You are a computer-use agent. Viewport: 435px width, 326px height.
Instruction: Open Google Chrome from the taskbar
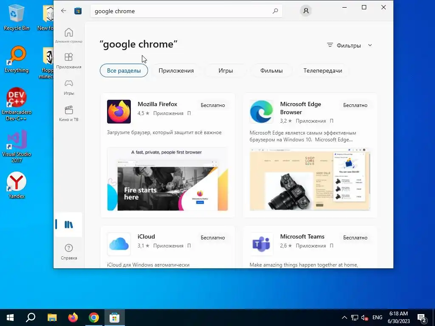coord(94,318)
